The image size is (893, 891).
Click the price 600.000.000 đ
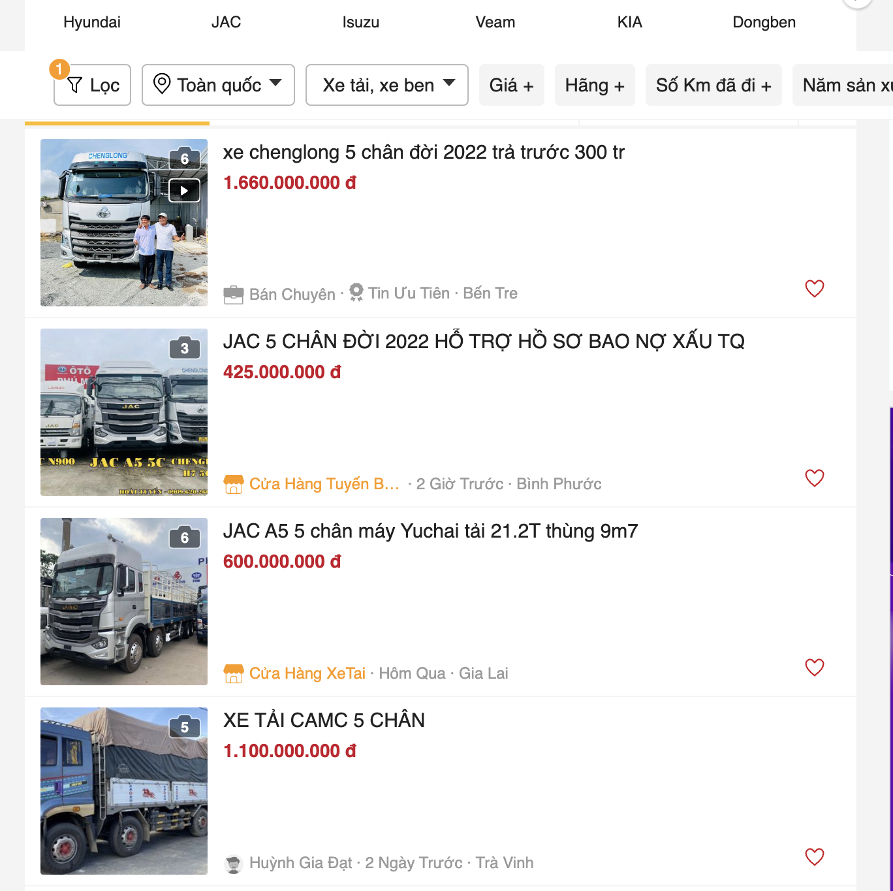point(282,562)
